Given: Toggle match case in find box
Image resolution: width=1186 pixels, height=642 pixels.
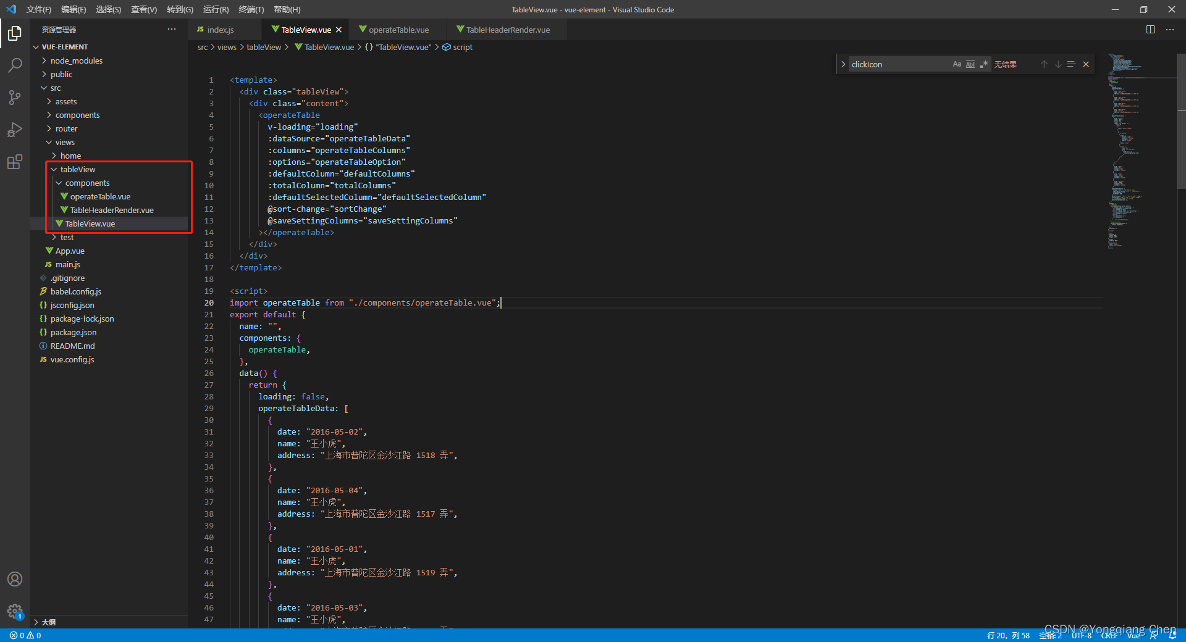Looking at the screenshot, I should click(957, 64).
